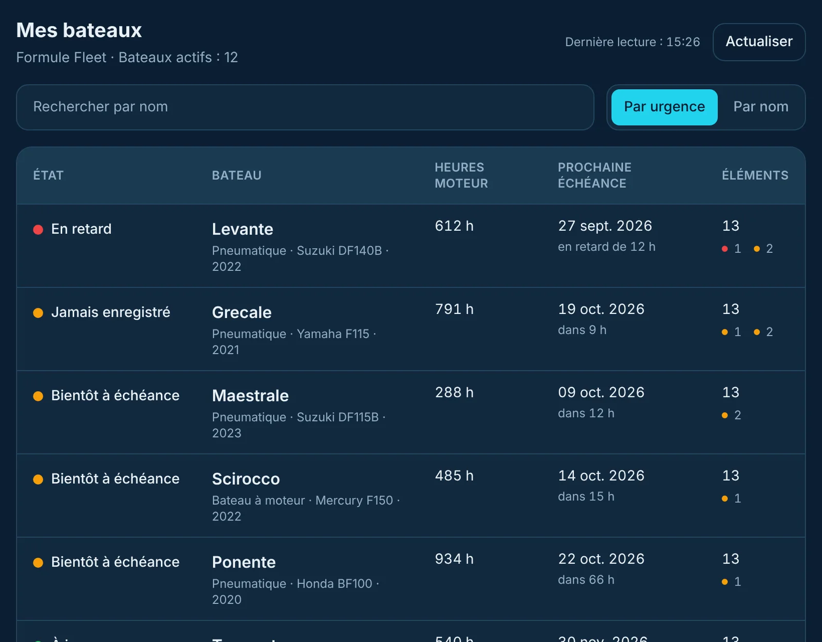Click the red overdue element dot for Levante
The width and height of the screenshot is (822, 642).
point(725,249)
